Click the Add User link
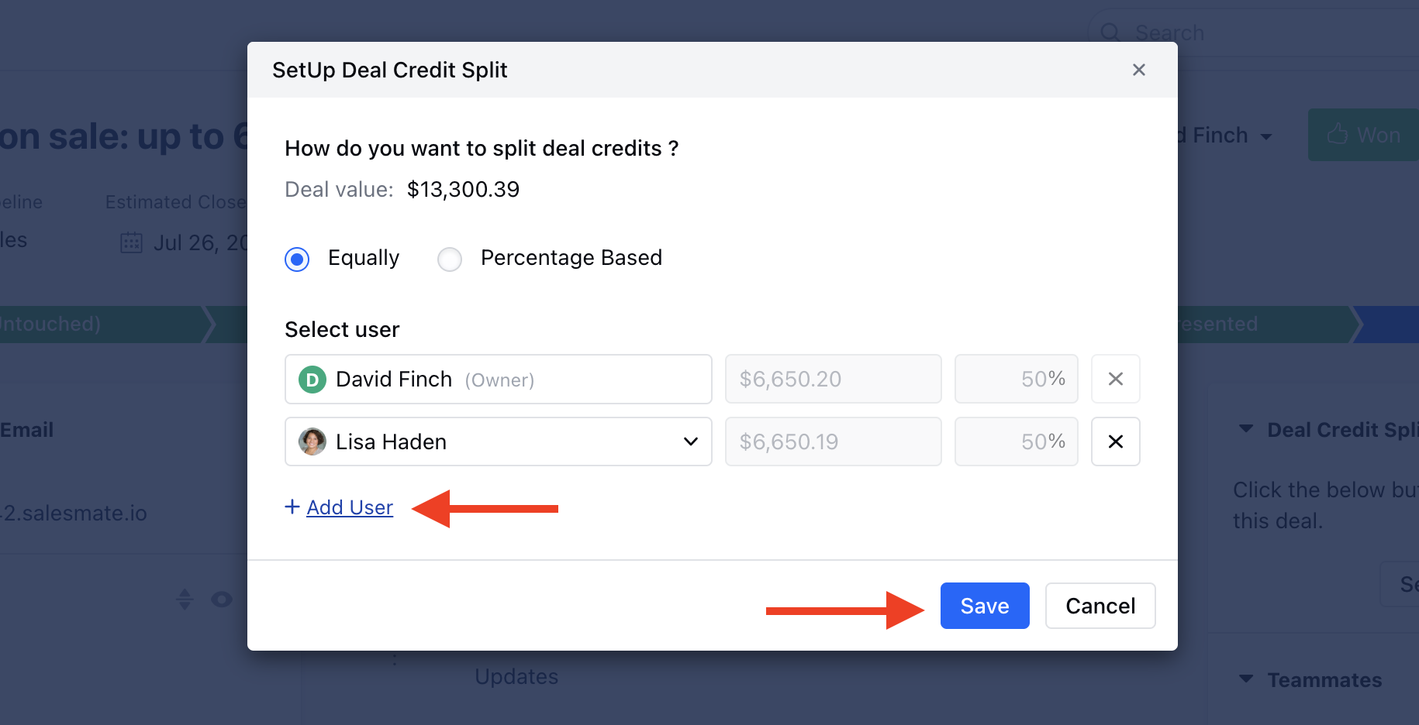 [350, 507]
